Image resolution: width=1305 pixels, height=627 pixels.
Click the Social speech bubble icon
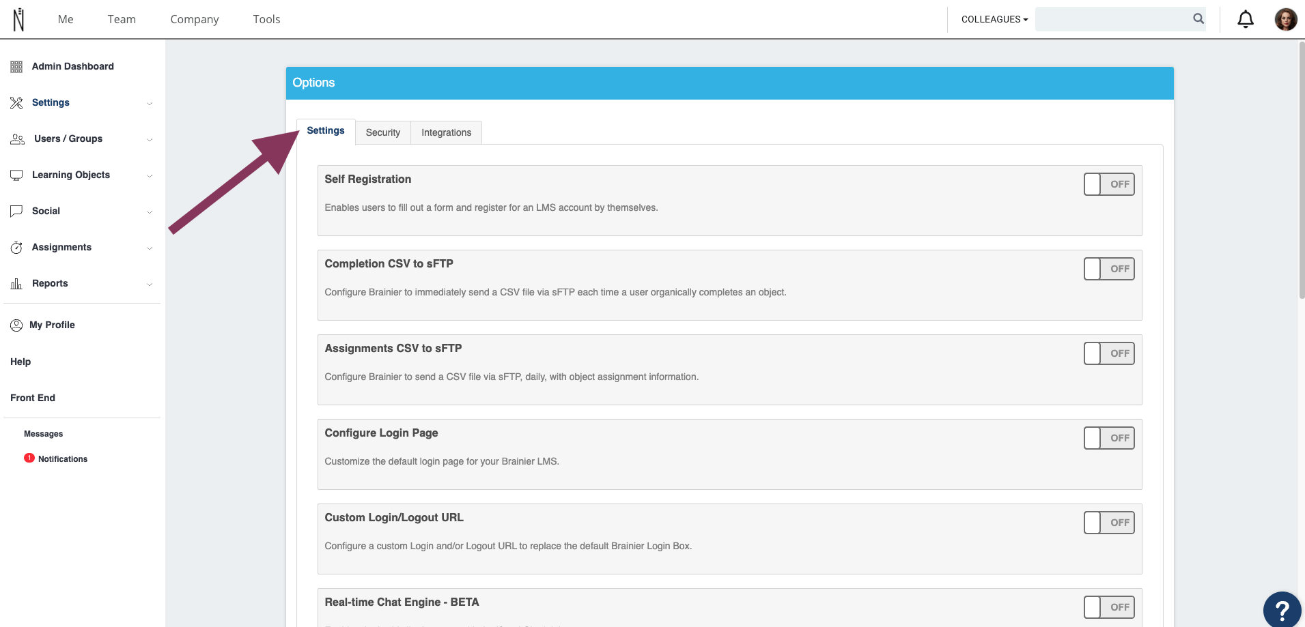click(x=16, y=212)
